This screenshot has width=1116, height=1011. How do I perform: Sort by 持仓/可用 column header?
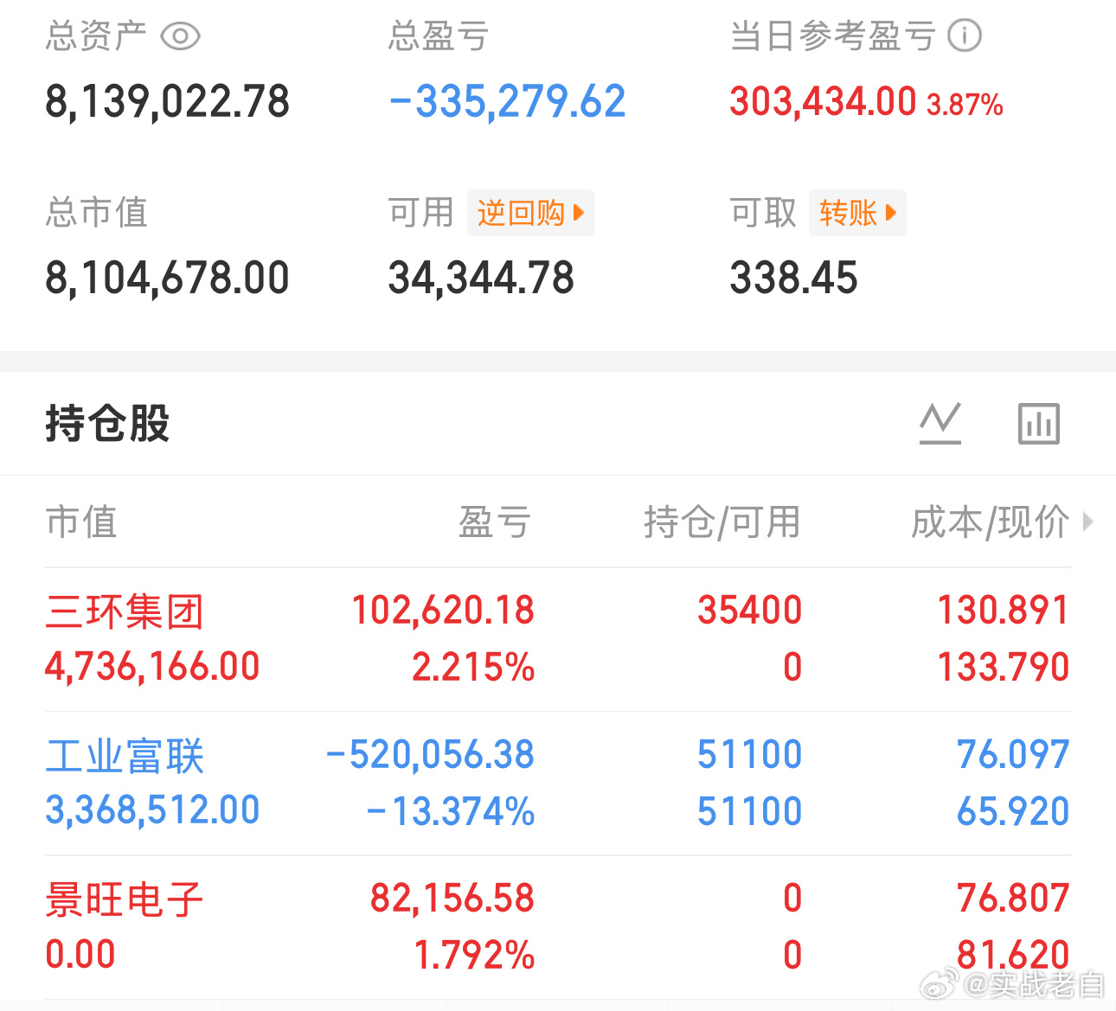click(722, 521)
